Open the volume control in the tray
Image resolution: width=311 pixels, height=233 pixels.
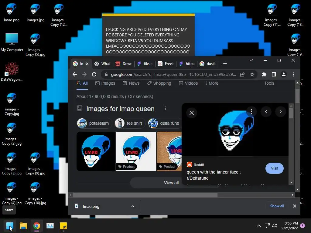coord(275,226)
